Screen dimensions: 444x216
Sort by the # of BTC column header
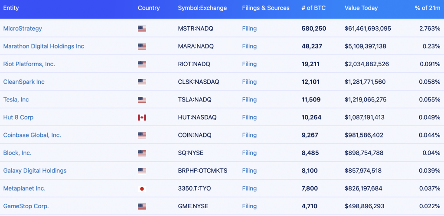313,8
